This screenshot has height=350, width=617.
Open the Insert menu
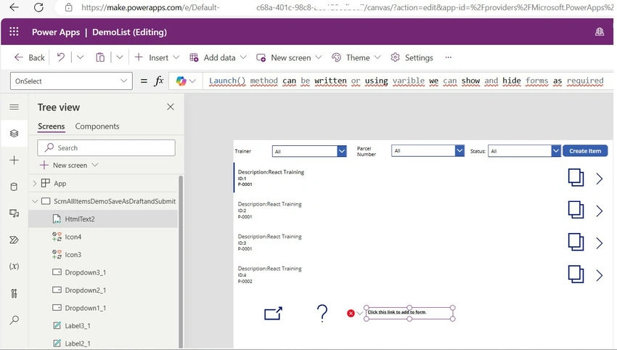(157, 57)
